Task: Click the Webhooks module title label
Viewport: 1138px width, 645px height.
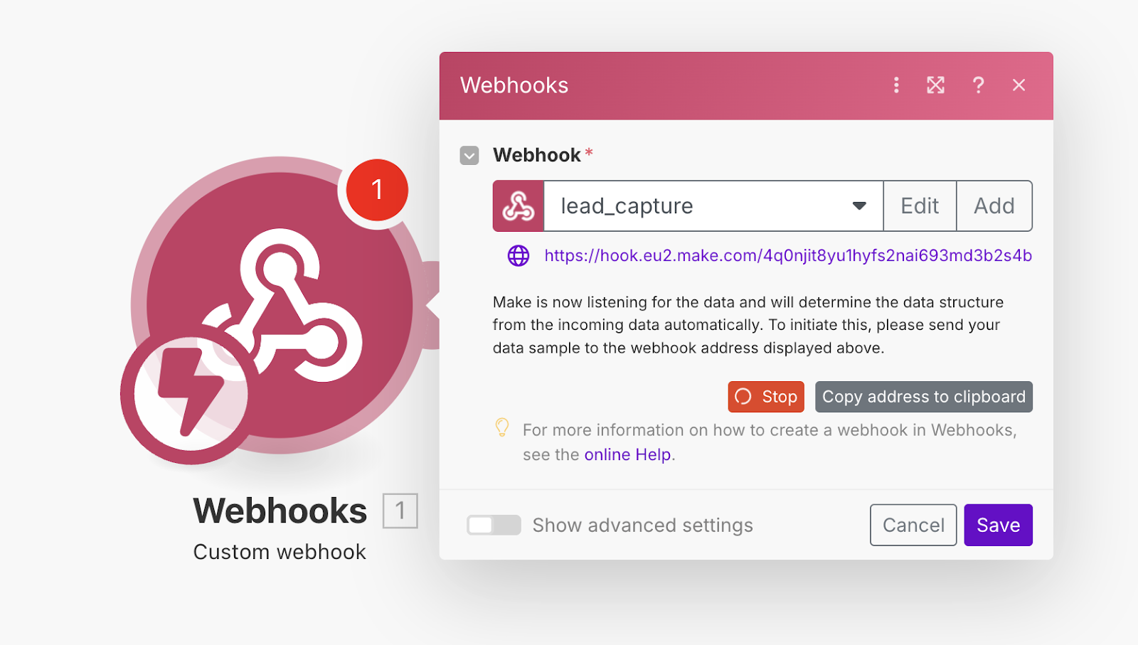Action: pos(280,511)
